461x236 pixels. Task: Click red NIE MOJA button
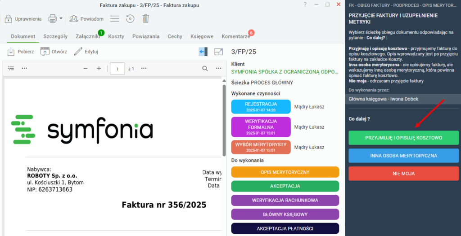point(404,174)
